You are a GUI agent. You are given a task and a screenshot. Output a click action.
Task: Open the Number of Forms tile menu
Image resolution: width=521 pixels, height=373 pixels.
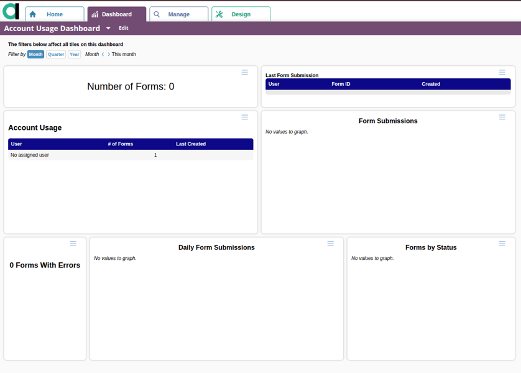tap(245, 72)
